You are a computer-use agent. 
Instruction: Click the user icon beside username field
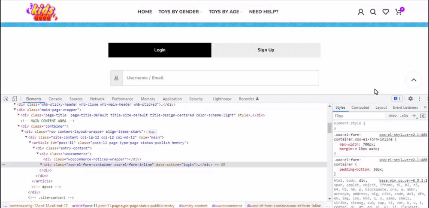pyautogui.click(x=116, y=78)
